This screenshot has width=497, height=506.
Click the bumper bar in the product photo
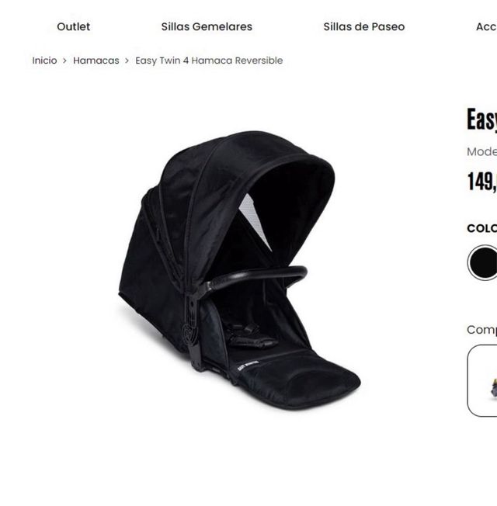[x=255, y=278]
